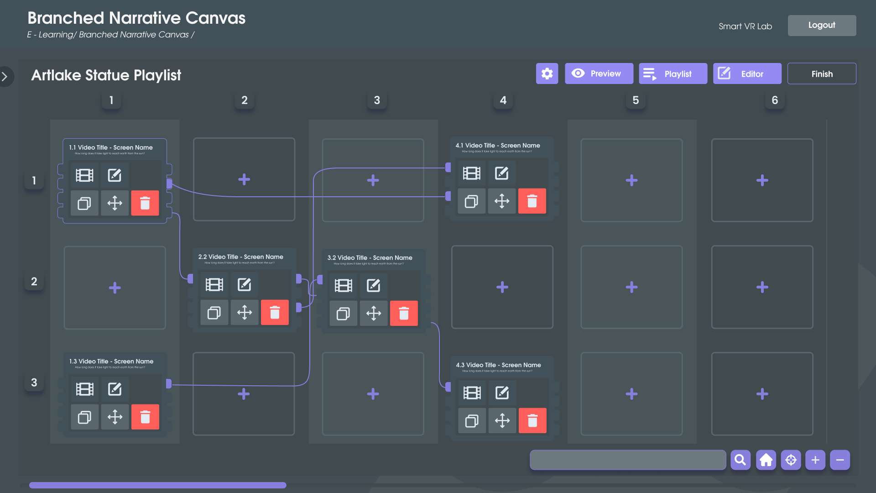Click the home icon below the canvas
Viewport: 876px width, 493px height.
[x=766, y=460]
